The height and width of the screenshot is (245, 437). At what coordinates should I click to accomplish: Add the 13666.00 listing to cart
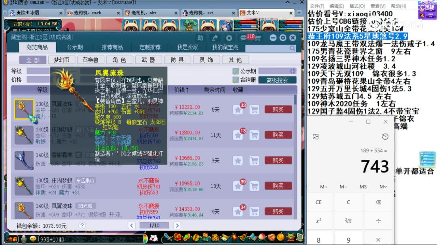coord(254,161)
